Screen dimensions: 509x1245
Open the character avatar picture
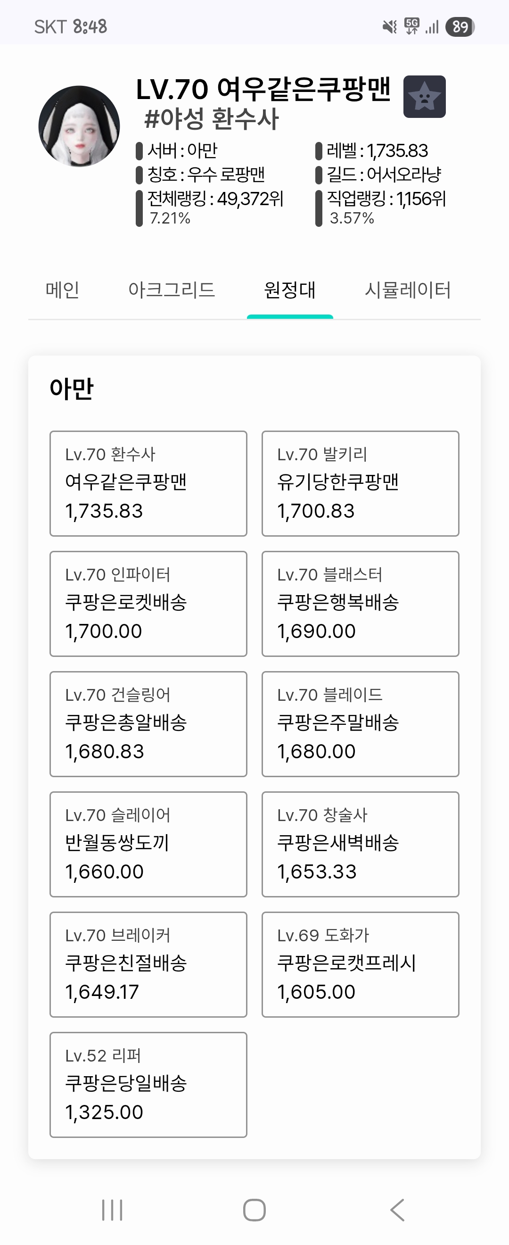[x=79, y=126]
